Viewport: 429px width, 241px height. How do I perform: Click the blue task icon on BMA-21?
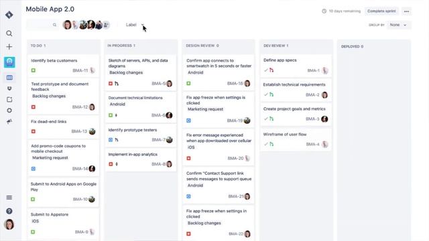point(188,196)
